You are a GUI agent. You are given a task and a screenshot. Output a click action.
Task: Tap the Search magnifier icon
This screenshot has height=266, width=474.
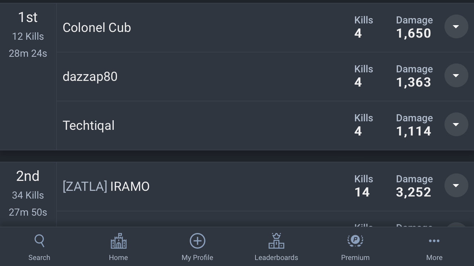(x=39, y=241)
